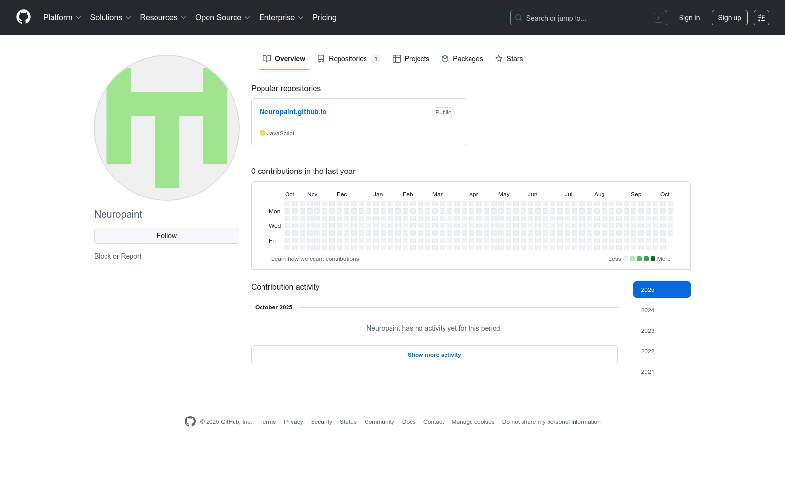
Task: Click the Sign in link
Action: click(x=689, y=18)
